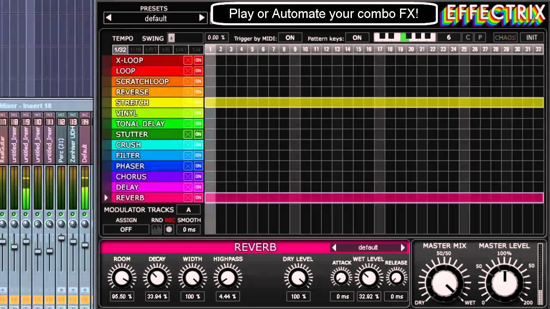Toggle the CRUSH effect ON button
Image resolution: width=550 pixels, height=309 pixels.
coord(198,145)
